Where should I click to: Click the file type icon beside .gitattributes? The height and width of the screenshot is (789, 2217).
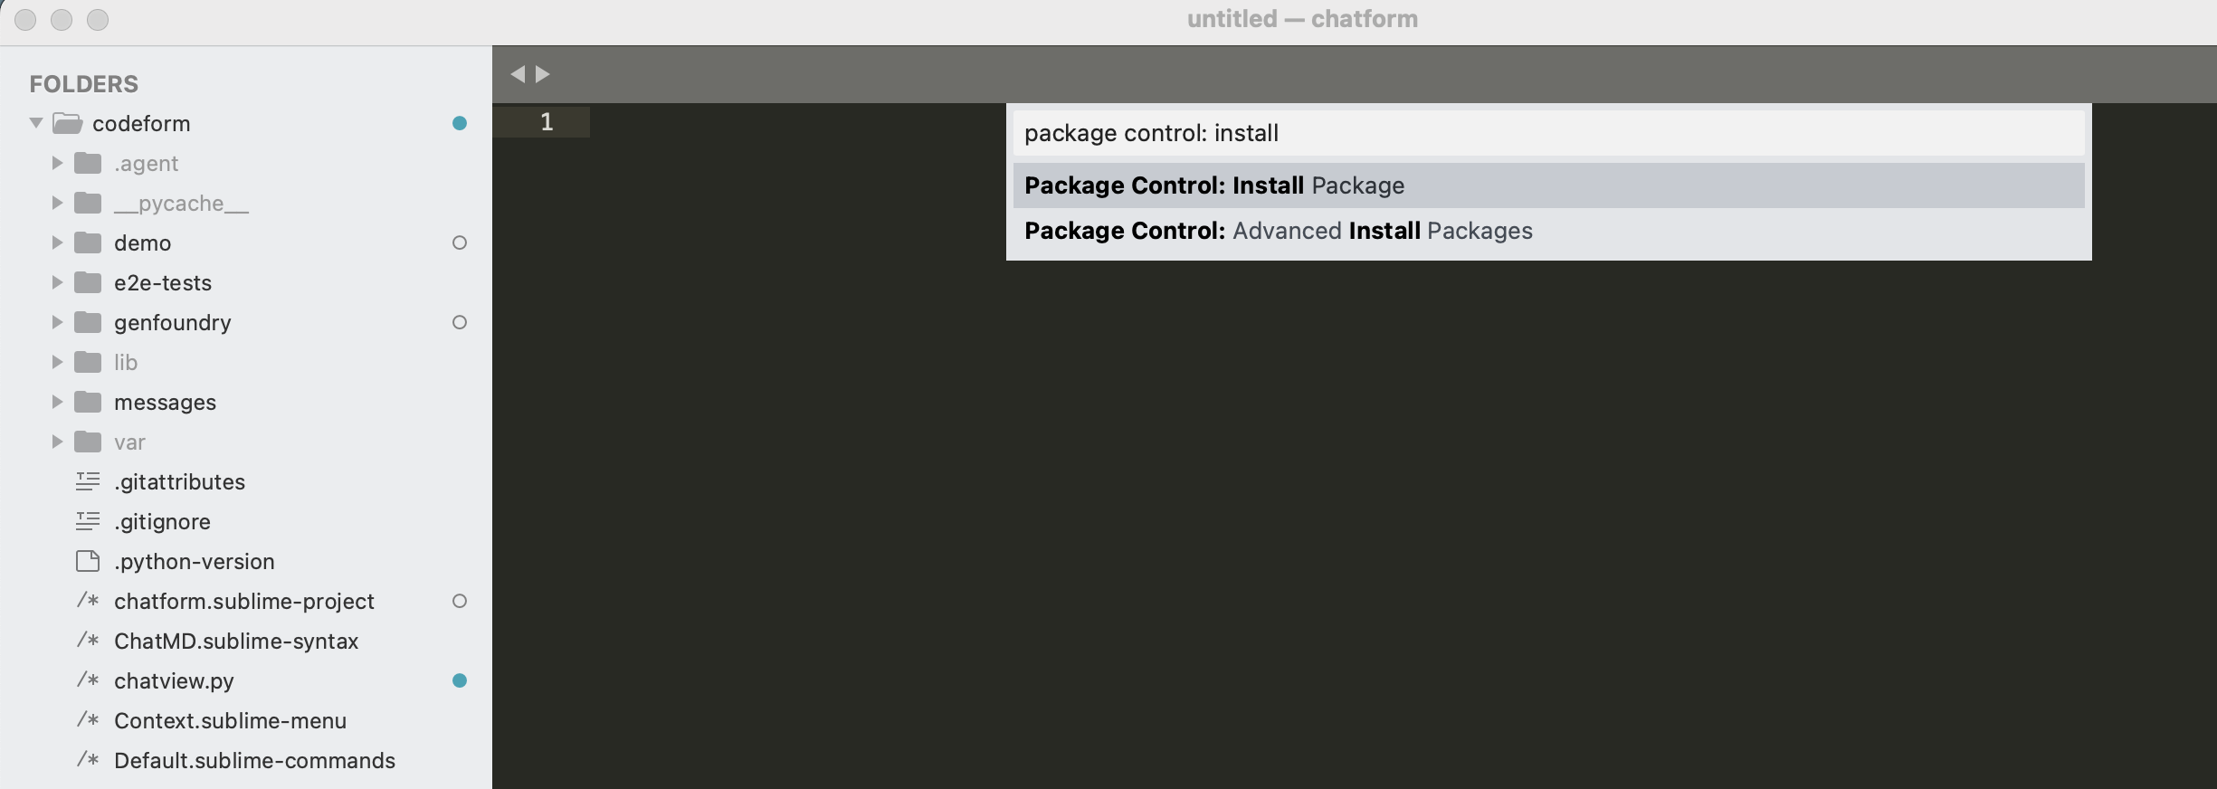(88, 481)
